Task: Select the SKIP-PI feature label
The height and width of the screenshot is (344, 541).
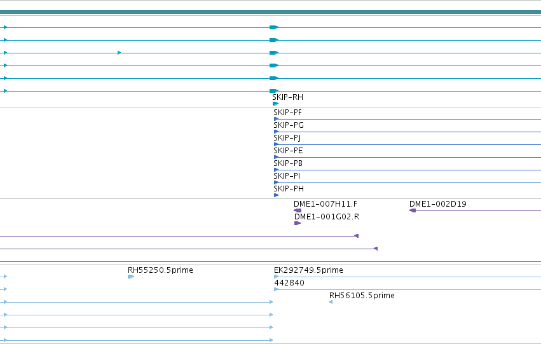Action: tap(287, 176)
